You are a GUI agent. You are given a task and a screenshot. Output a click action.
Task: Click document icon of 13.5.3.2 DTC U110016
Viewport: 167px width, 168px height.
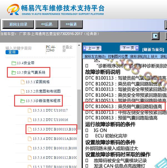(30, 120)
